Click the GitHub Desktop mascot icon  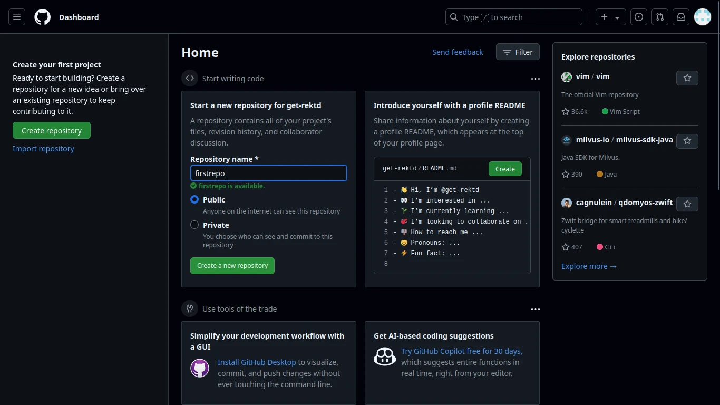[200, 368]
